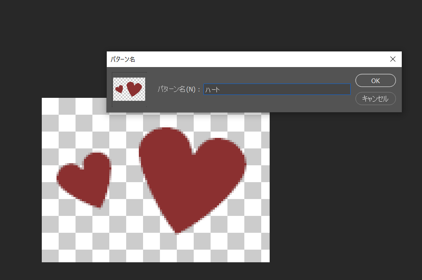Click the パターン名(N) label

179,89
